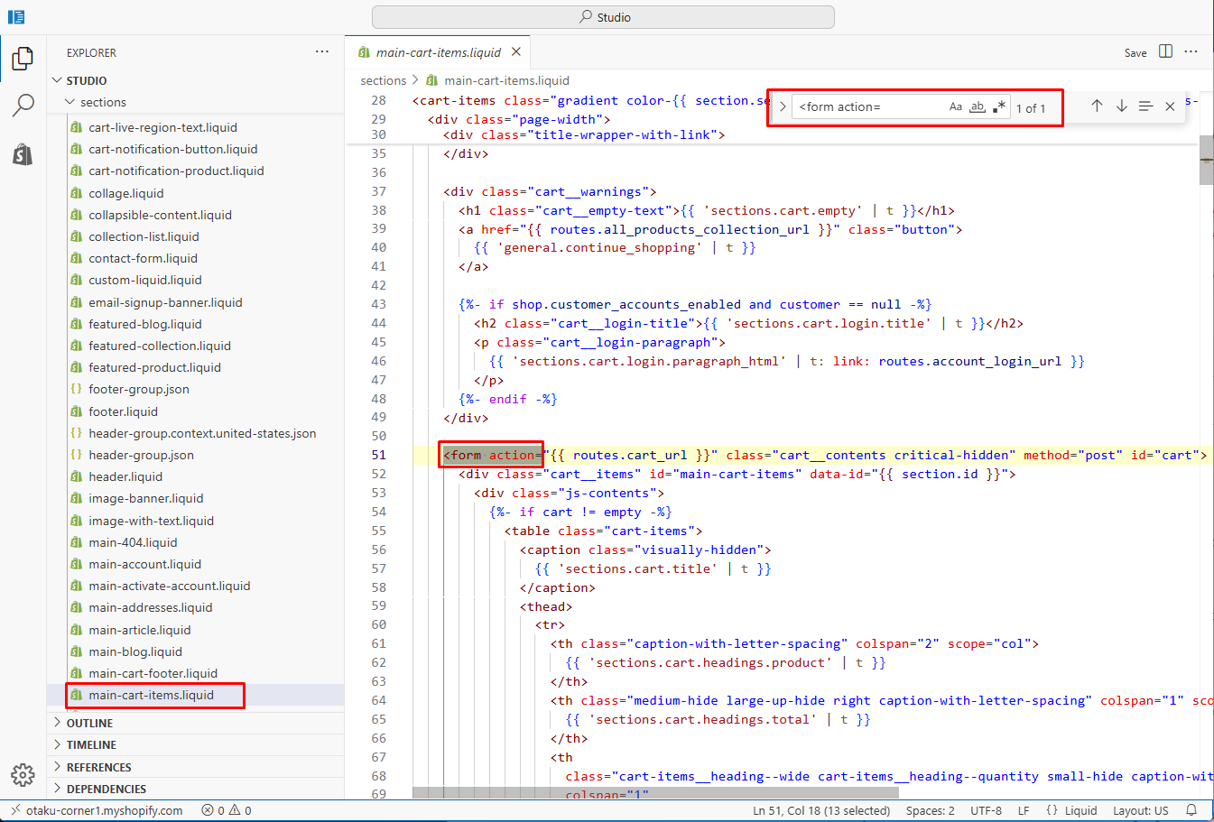The image size is (1214, 822).
Task: Click the otaku-corner1.myshopify.com remote indicator
Action: tap(97, 810)
